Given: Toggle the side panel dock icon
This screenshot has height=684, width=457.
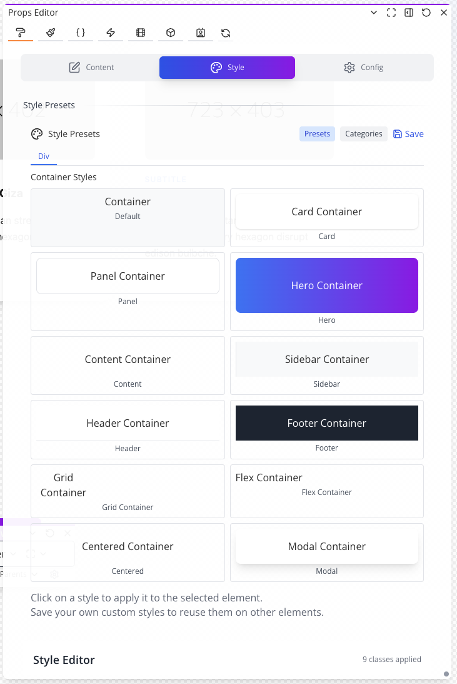Looking at the screenshot, I should [409, 13].
